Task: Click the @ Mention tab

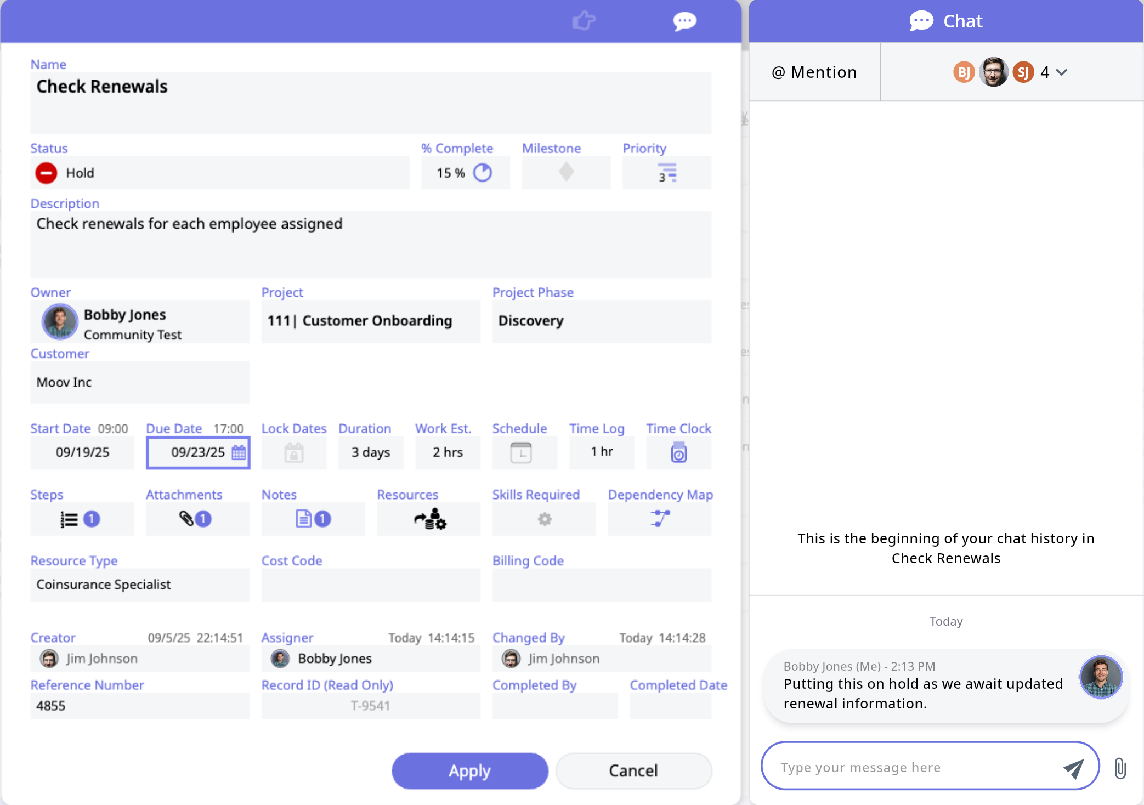Action: [814, 72]
